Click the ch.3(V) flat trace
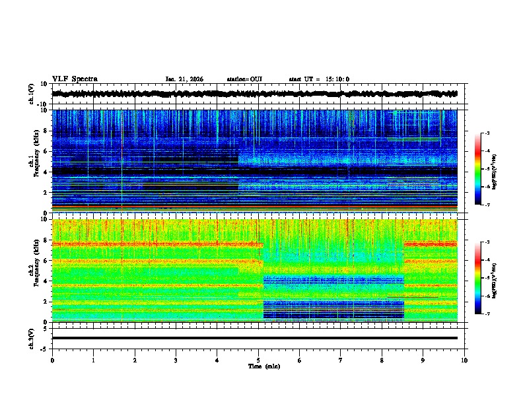Viewport: 523px width, 404px height. 254,338
